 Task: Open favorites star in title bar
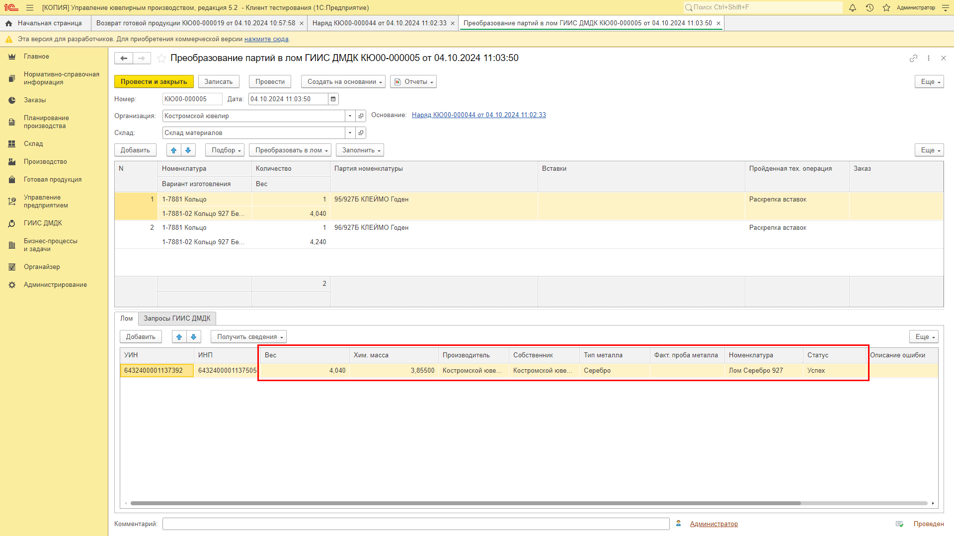pos(886,7)
